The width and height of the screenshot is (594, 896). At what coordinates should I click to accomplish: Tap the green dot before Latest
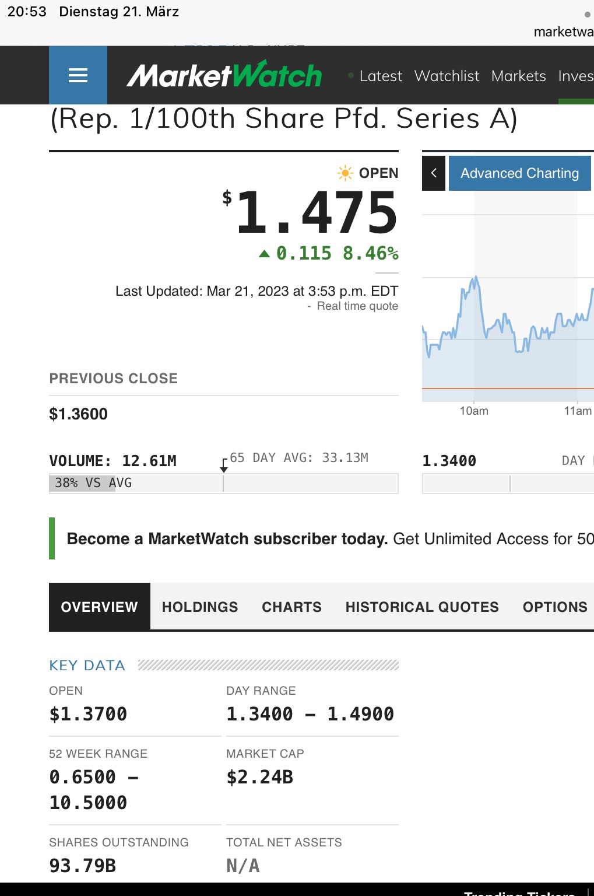pos(350,76)
